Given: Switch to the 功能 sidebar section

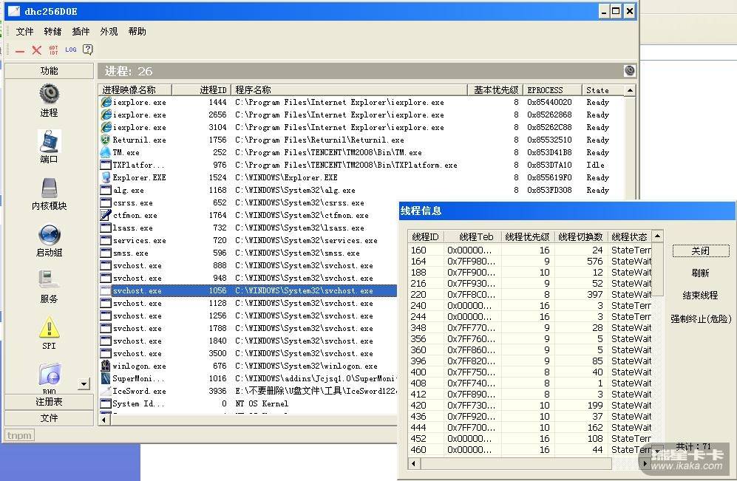Looking at the screenshot, I should click(x=49, y=71).
